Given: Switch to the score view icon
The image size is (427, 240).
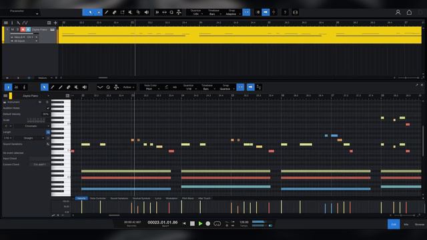Looking at the screenshot, I should pyautogui.click(x=24, y=87).
